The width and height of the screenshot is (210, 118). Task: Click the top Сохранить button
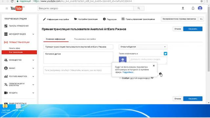pos(193,29)
